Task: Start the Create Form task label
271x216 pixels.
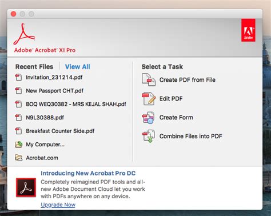Action: pos(176,117)
